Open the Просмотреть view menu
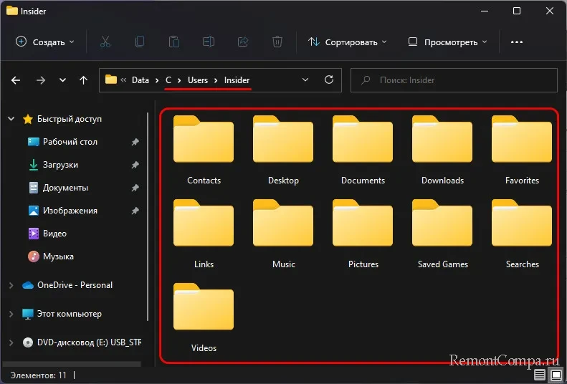Screen dimensions: 567x384 tap(447, 42)
